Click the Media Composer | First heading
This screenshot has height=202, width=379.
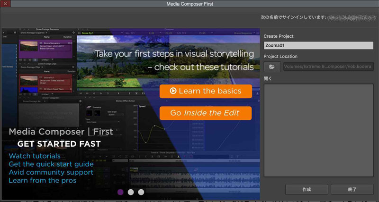pyautogui.click(x=61, y=132)
